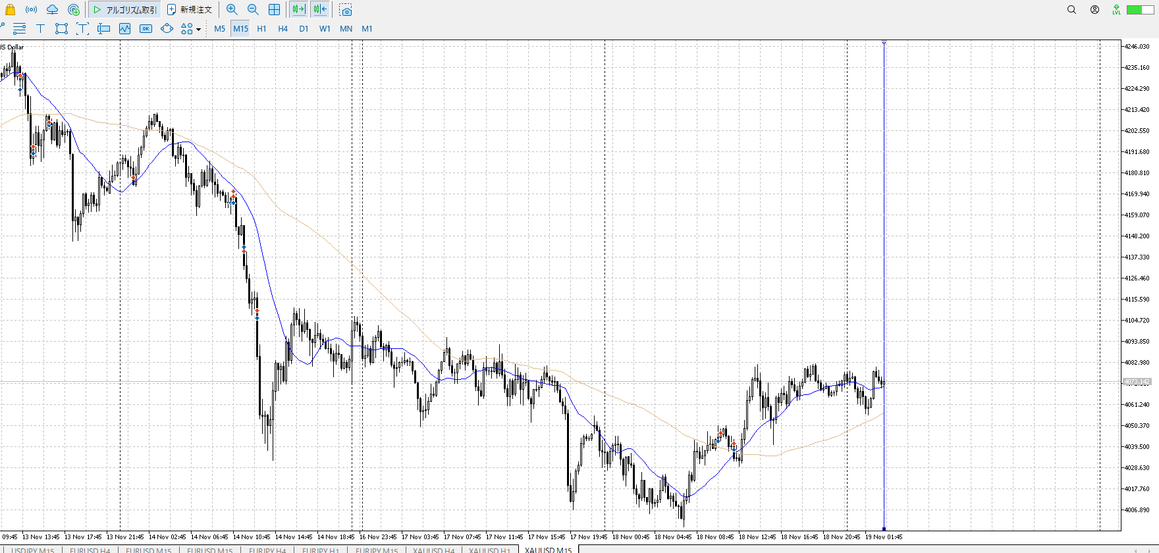This screenshot has width=1159, height=553.
Task: Click the Signals broadcast icon
Action: [31, 10]
